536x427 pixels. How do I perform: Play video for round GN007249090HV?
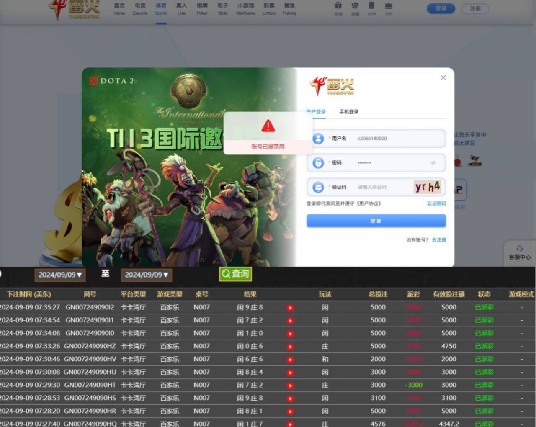tap(290, 360)
